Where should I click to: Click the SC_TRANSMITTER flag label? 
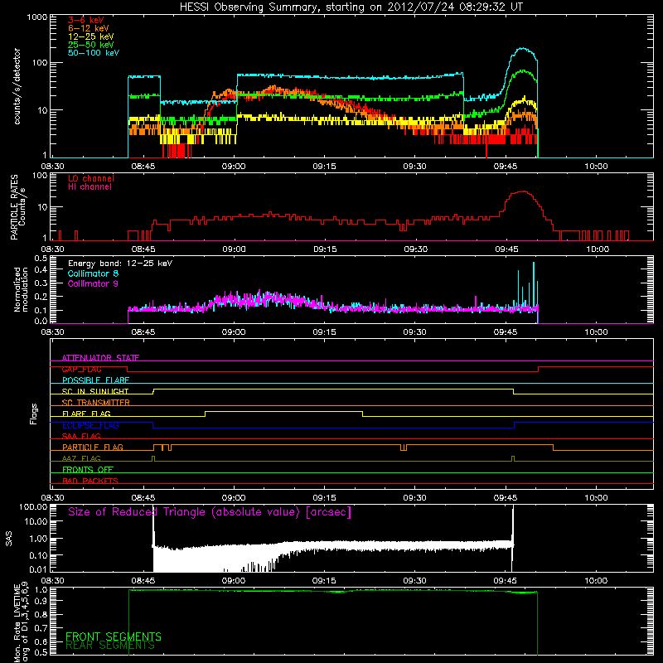(x=95, y=403)
